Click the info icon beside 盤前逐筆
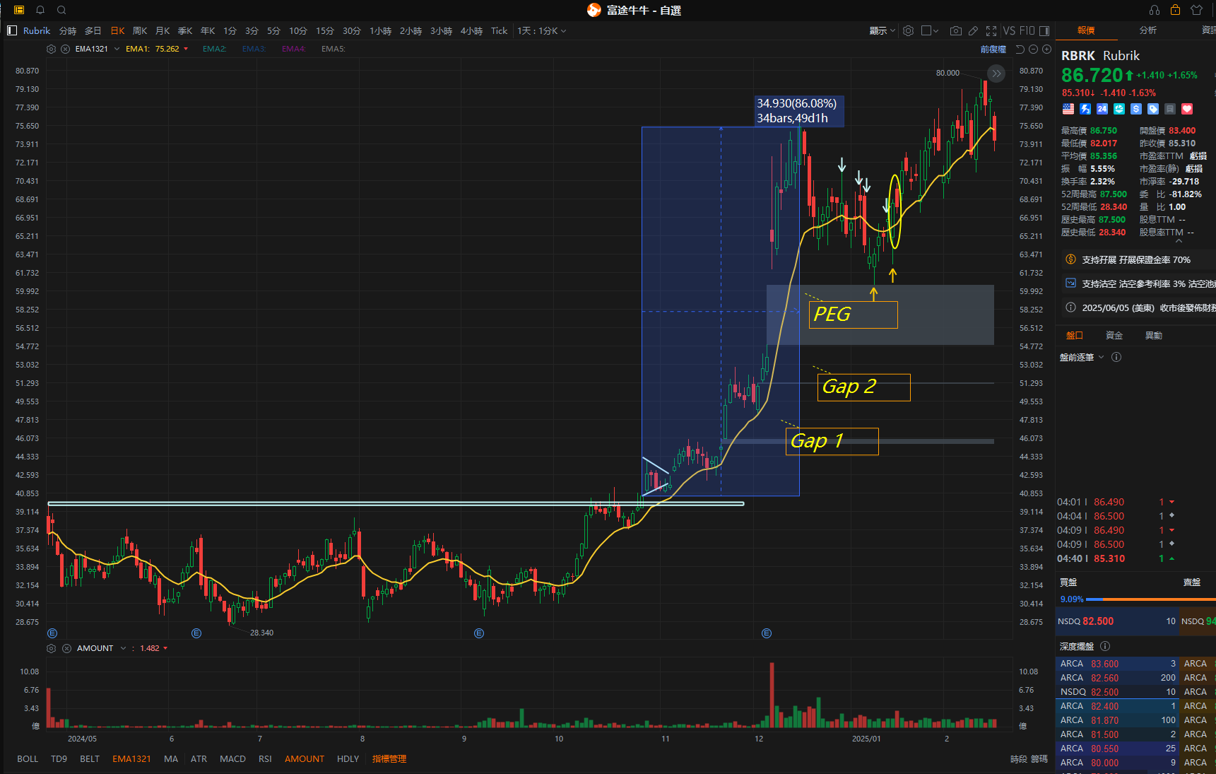This screenshot has width=1216, height=774. (1116, 357)
